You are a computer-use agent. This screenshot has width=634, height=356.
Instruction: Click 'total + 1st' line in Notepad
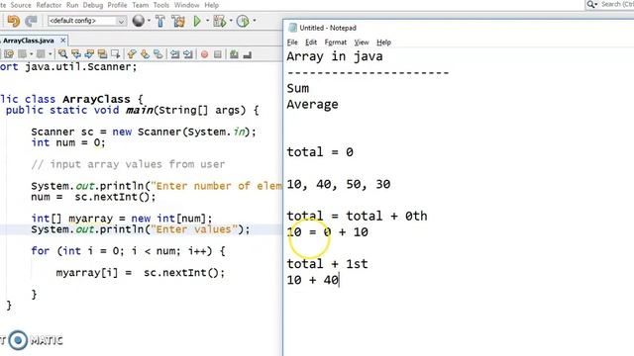(x=327, y=264)
